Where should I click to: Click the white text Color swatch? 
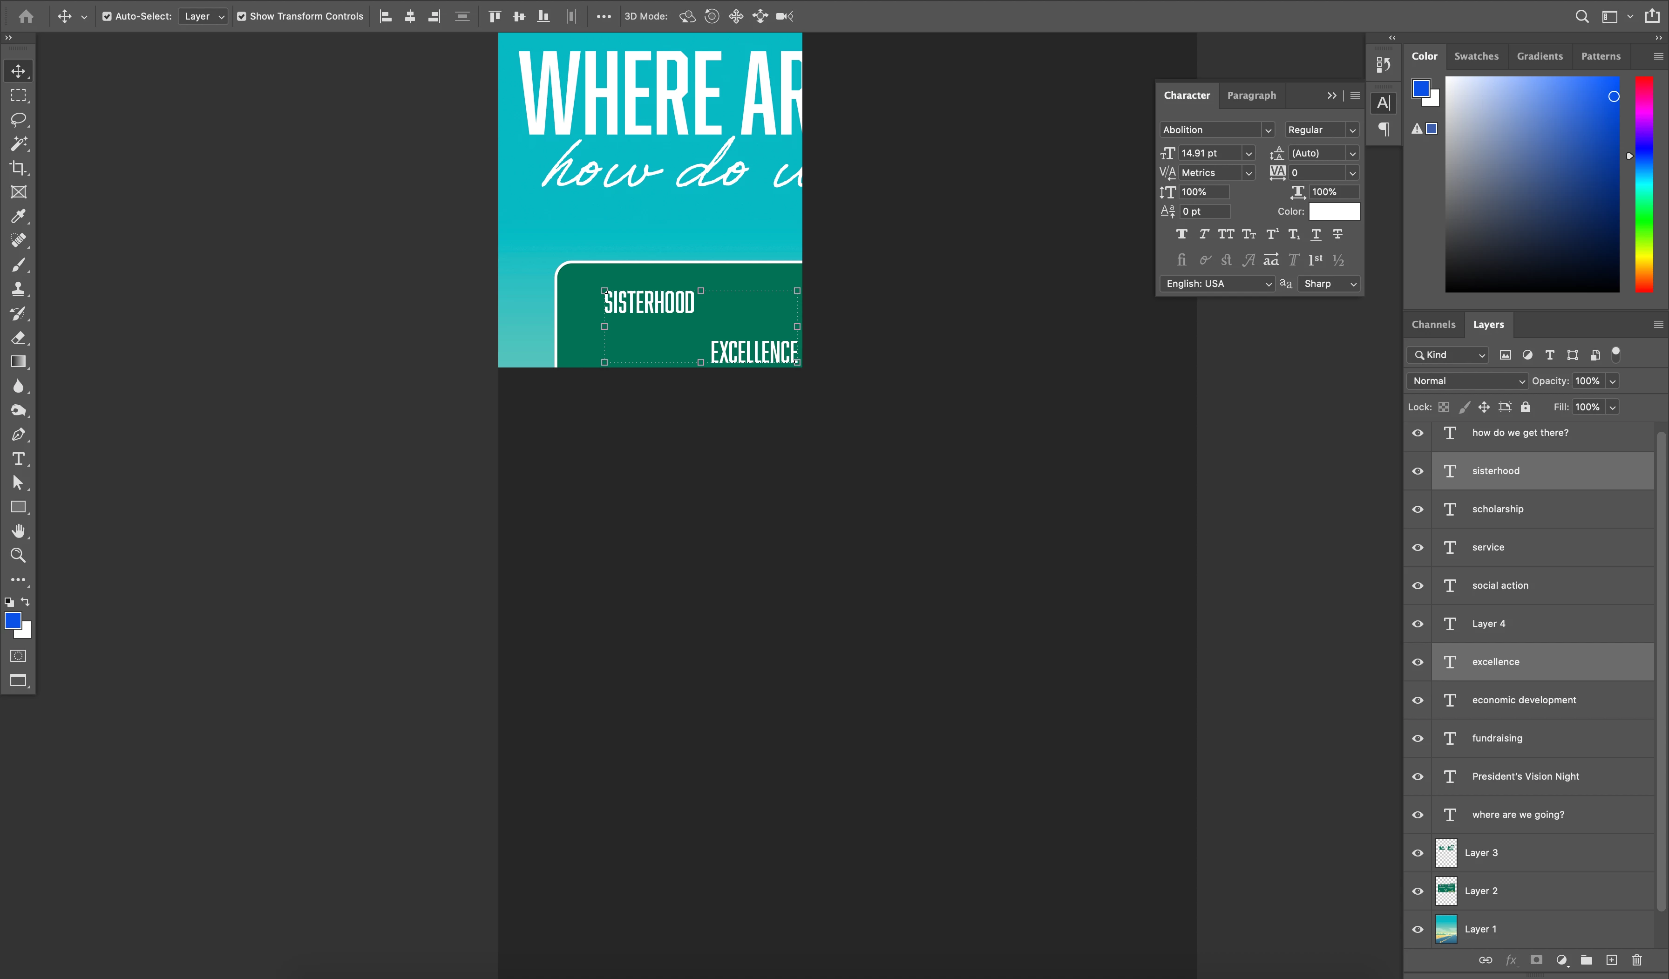point(1334,211)
